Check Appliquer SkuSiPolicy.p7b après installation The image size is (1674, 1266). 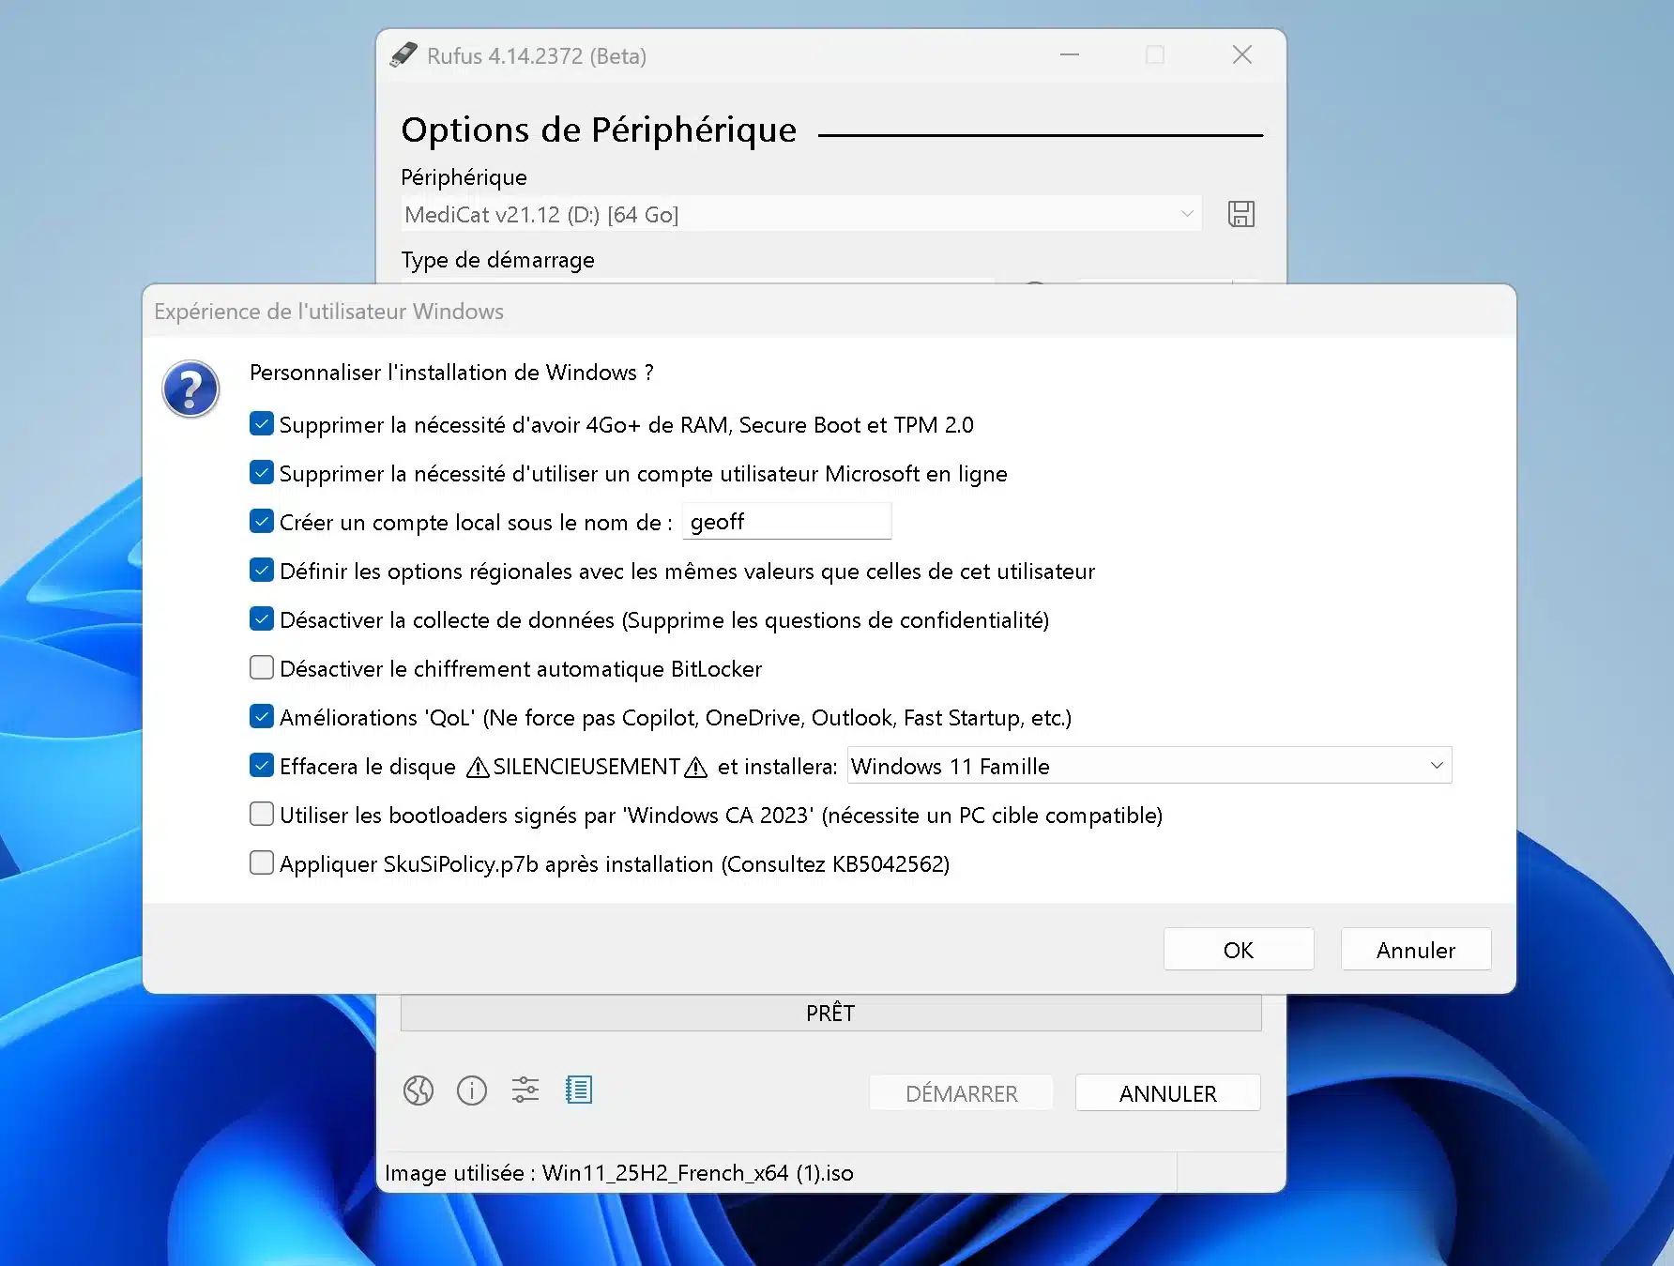[261, 862]
